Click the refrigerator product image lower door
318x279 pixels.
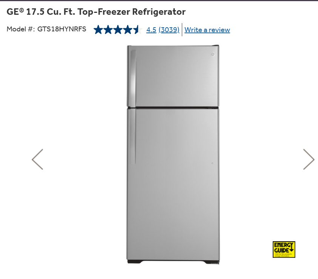click(x=173, y=184)
